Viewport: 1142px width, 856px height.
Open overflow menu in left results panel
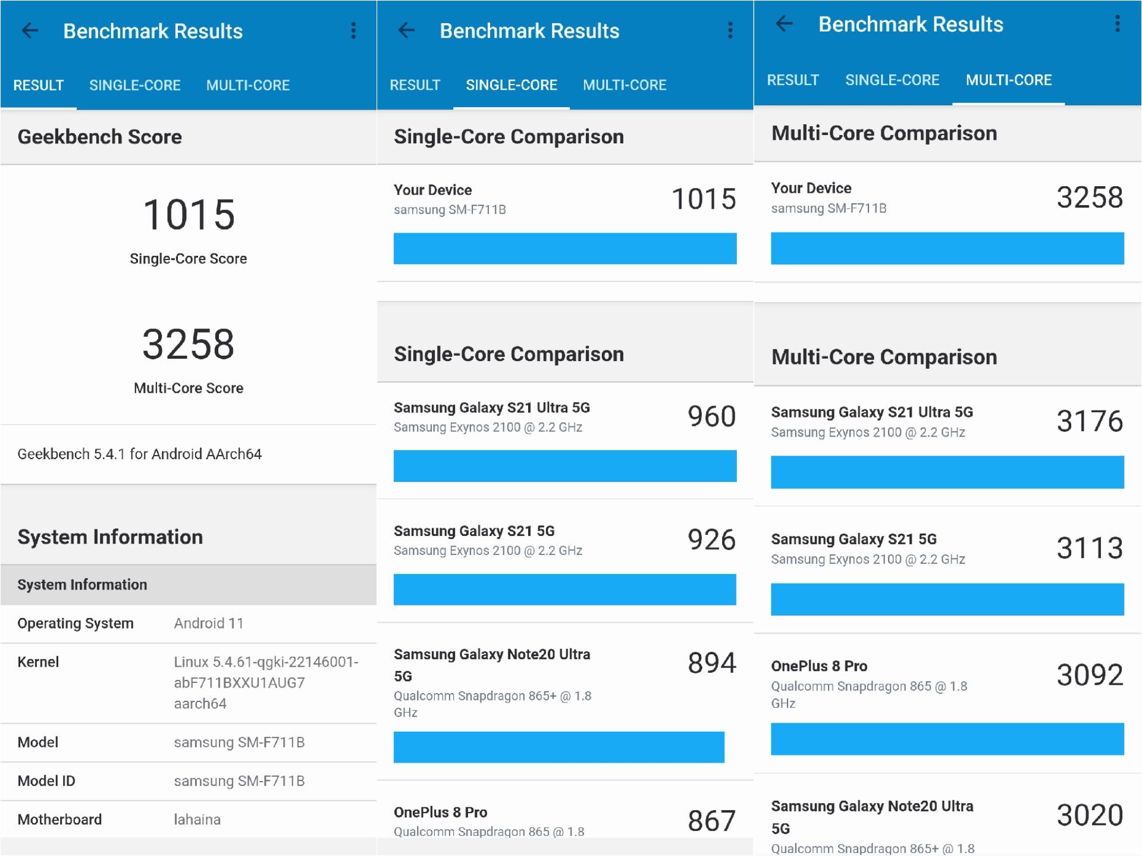click(353, 30)
